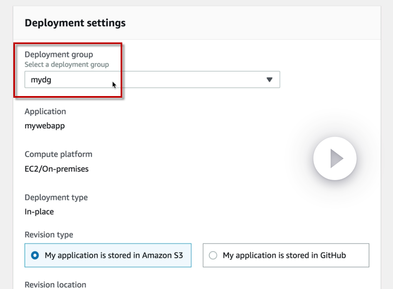Click the 'Deployment settings' heading
This screenshot has width=393, height=289.
point(75,23)
